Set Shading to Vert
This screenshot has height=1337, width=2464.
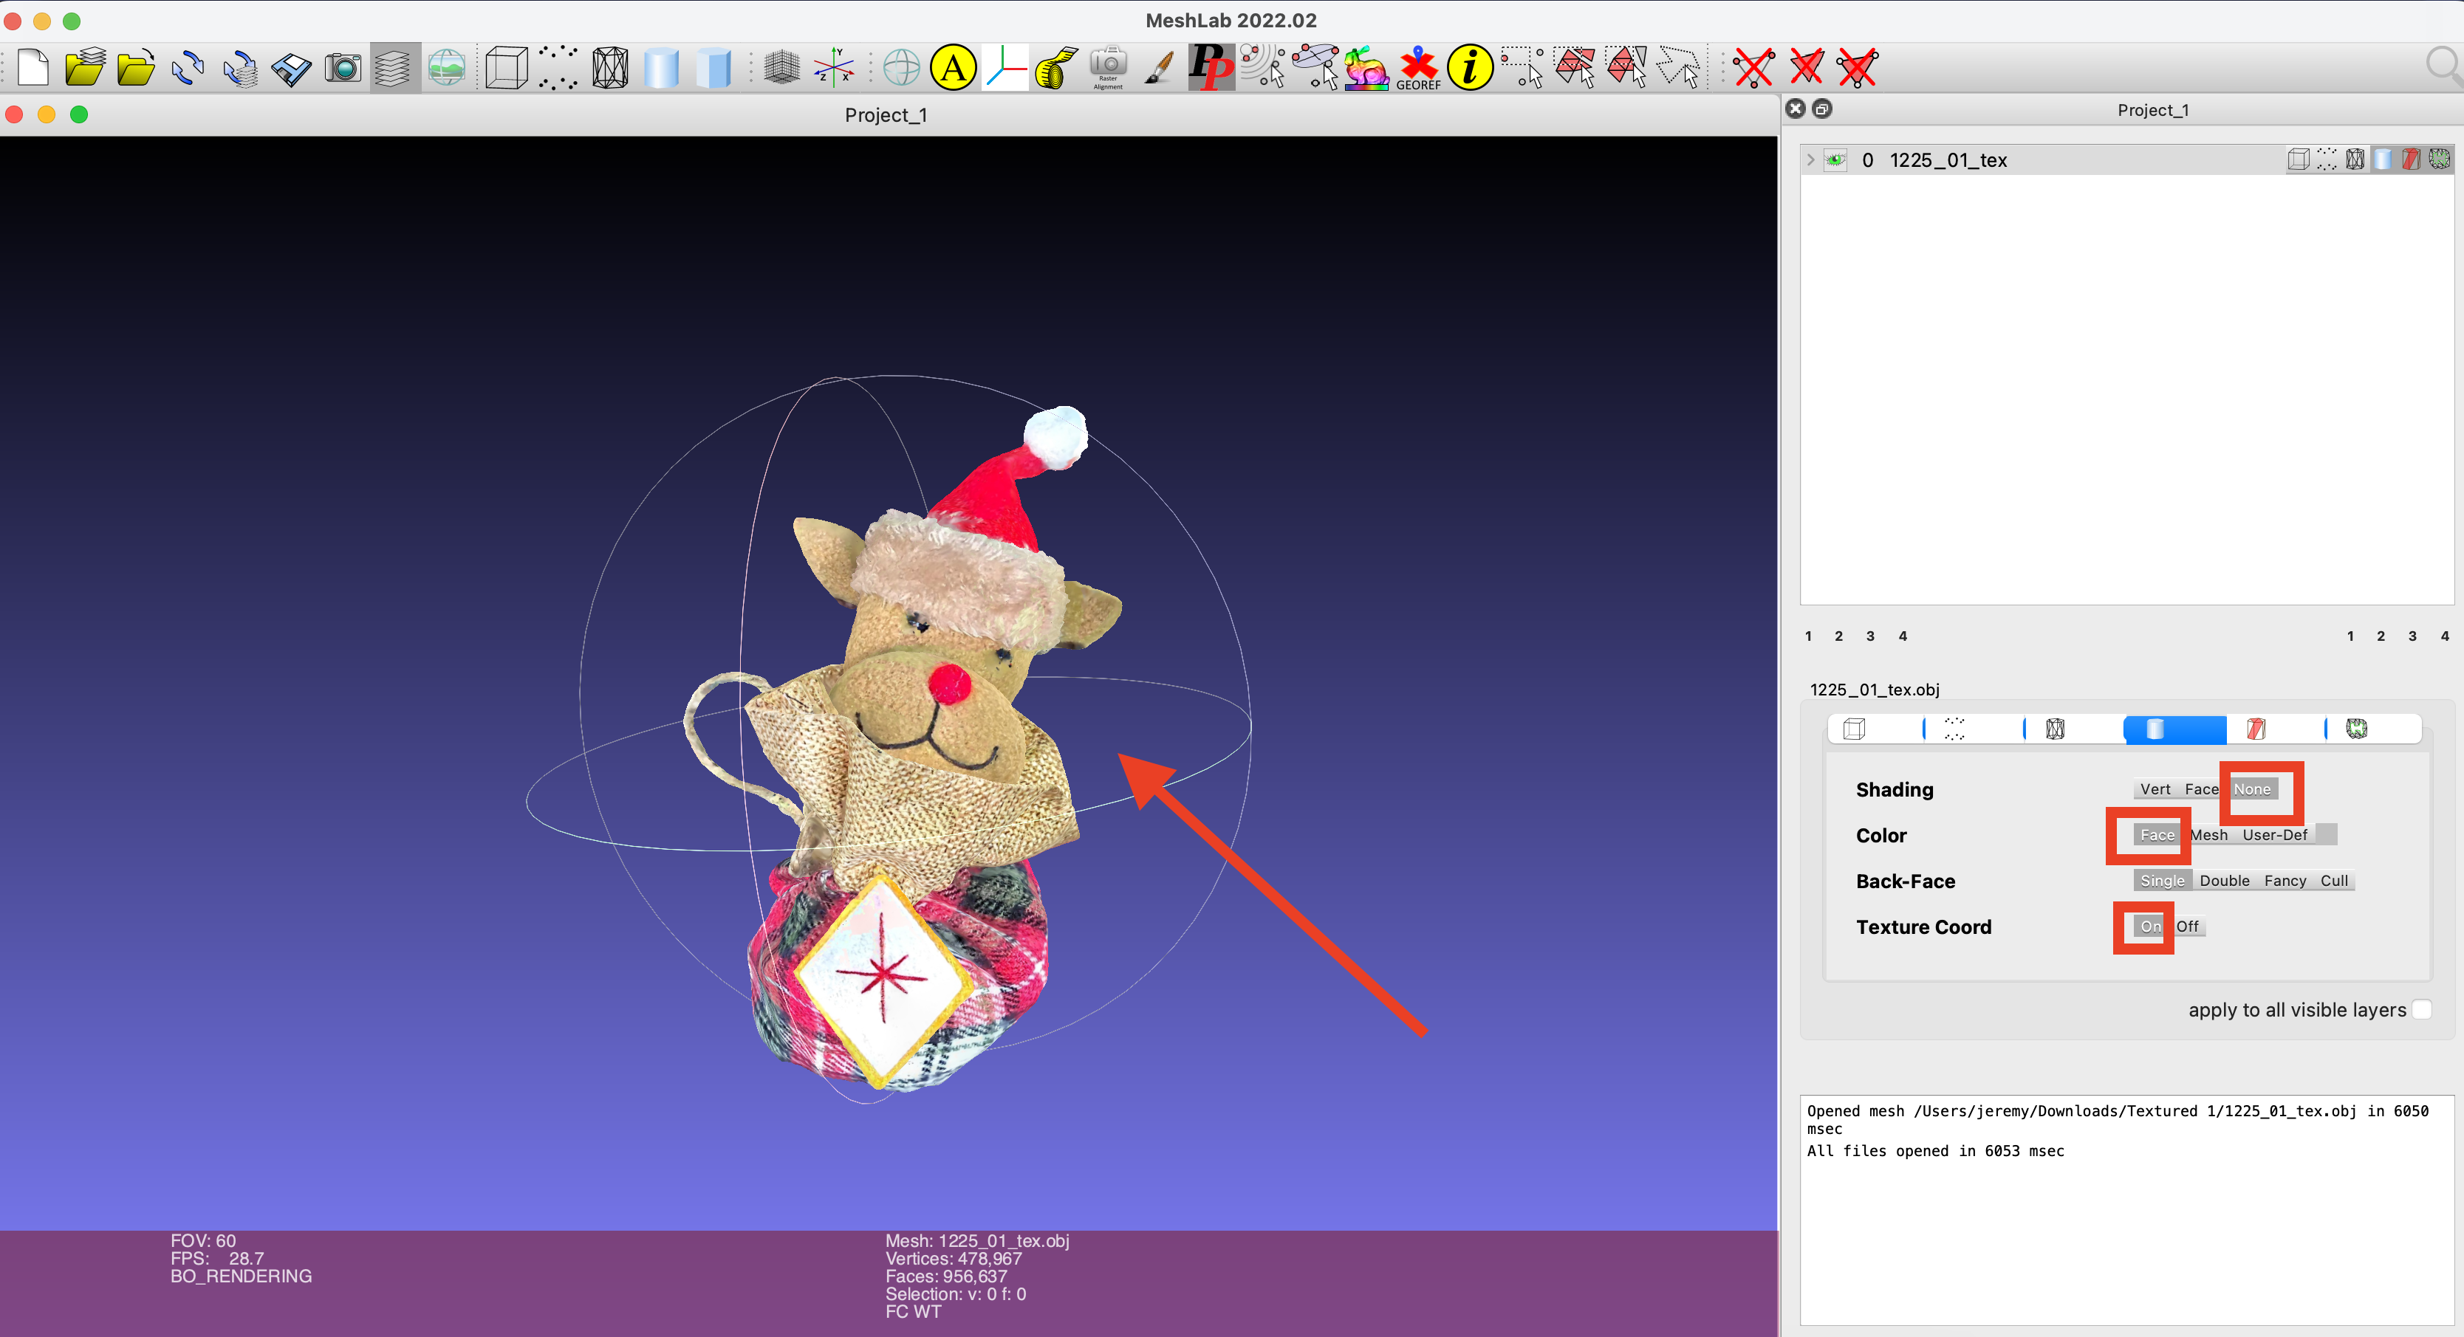(2155, 789)
